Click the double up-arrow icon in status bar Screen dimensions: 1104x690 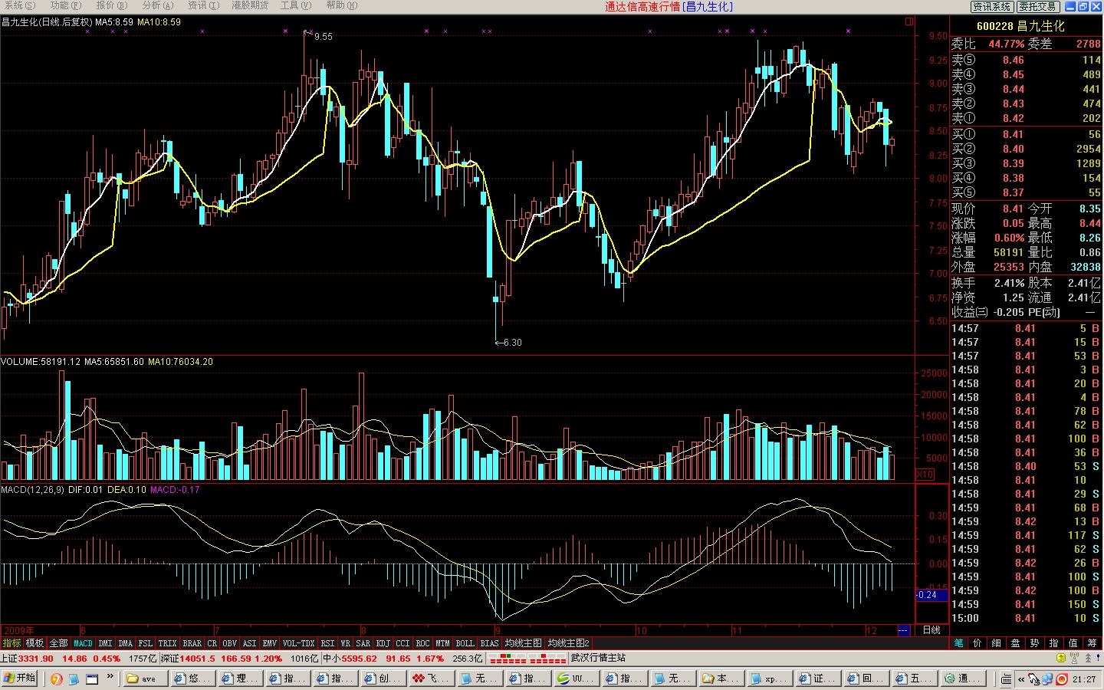coord(1087,659)
